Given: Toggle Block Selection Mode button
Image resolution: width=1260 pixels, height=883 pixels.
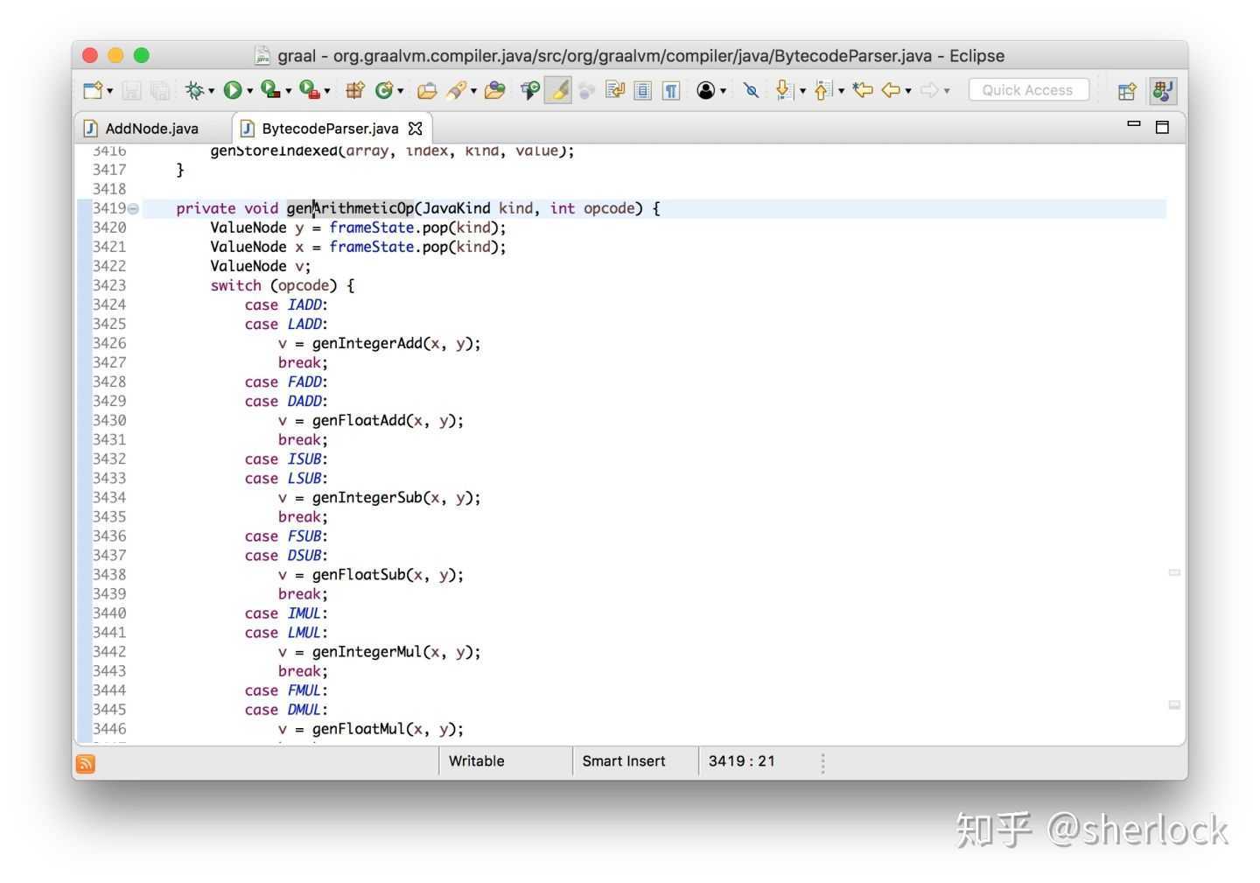Looking at the screenshot, I should (643, 90).
